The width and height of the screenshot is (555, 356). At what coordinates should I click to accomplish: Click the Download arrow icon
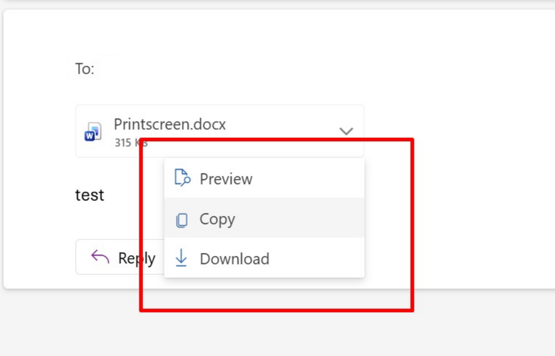click(181, 259)
